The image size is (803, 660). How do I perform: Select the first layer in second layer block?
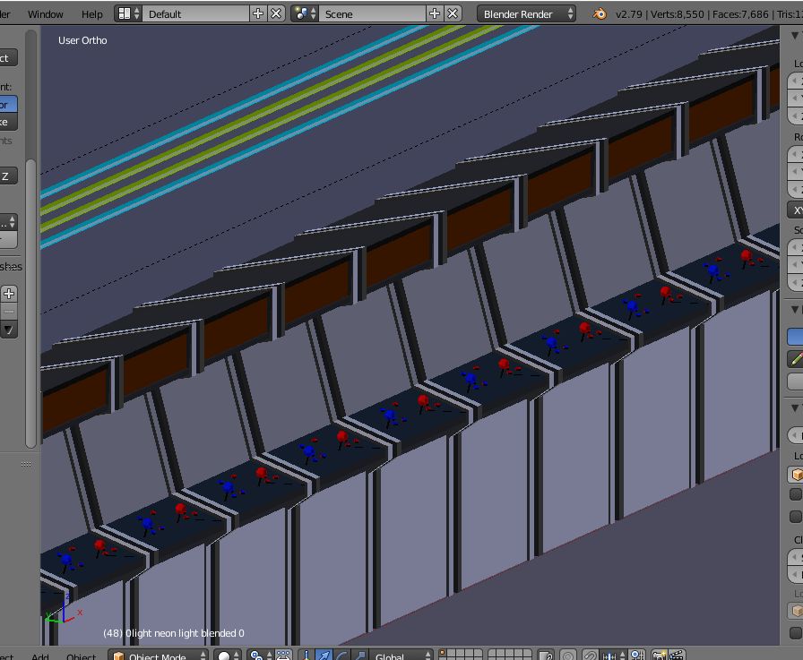pos(492,654)
